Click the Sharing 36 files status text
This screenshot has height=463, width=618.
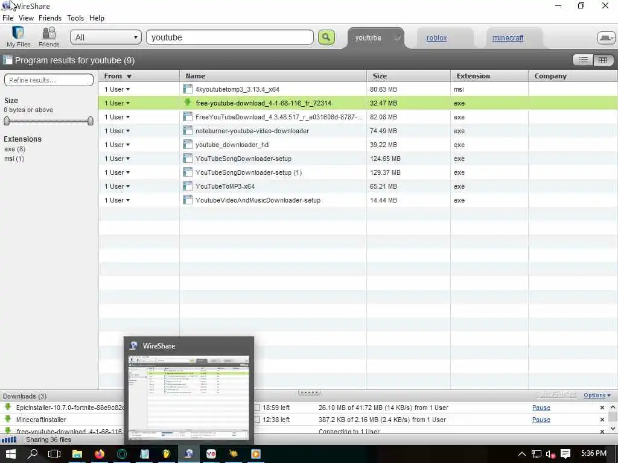49,439
